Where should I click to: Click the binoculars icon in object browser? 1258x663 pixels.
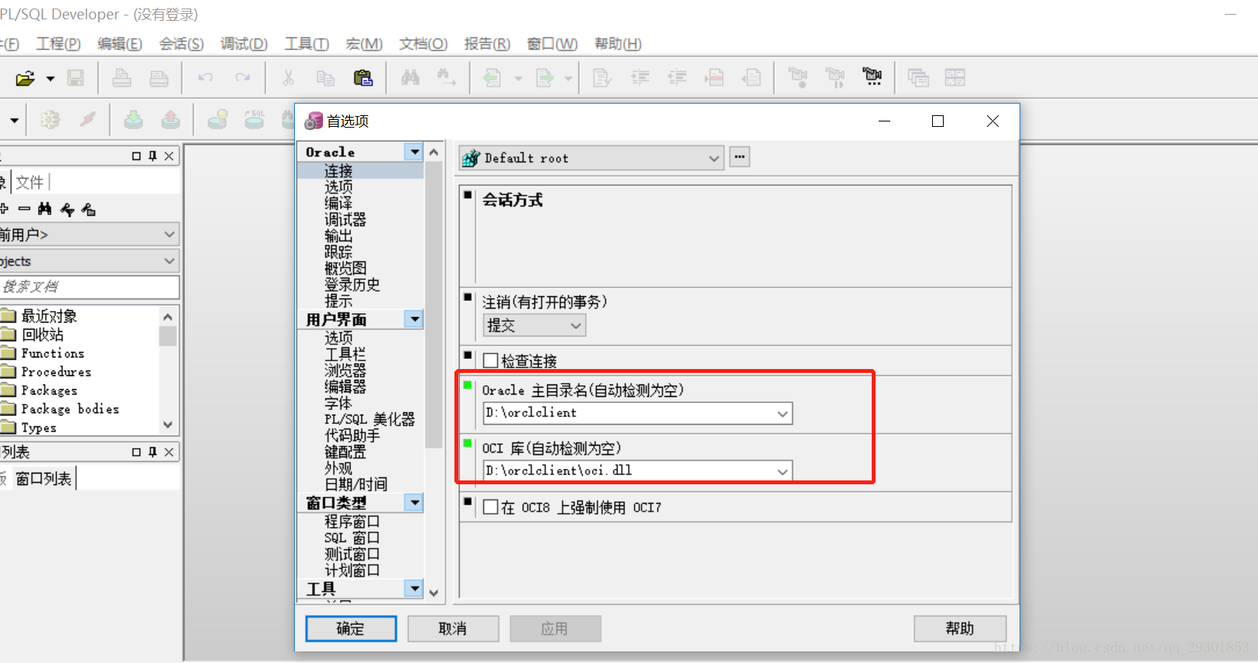pos(45,209)
